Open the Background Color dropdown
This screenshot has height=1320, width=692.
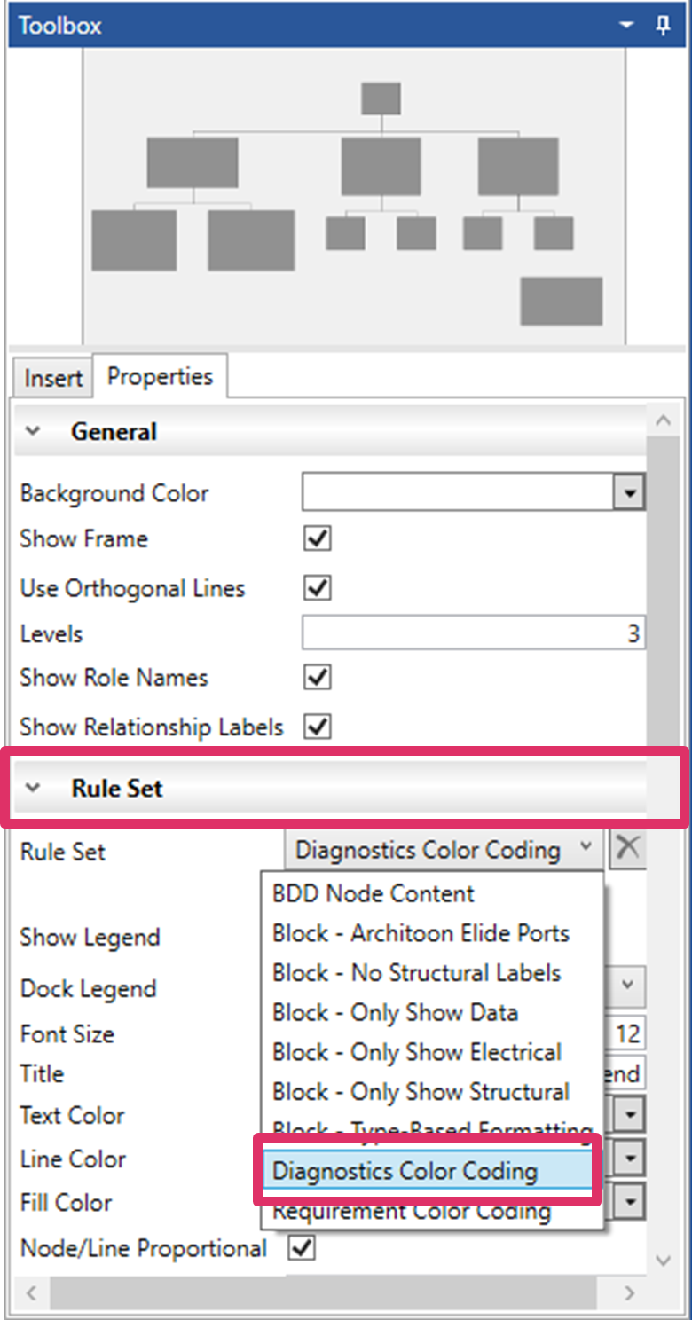tap(629, 493)
